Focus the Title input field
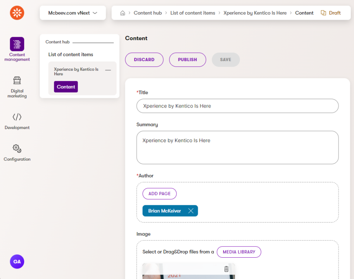 [x=237, y=106]
